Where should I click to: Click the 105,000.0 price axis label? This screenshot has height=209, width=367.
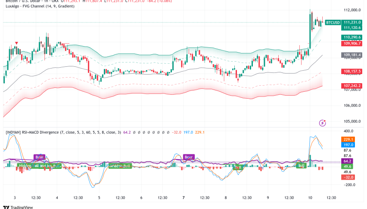(x=352, y=122)
